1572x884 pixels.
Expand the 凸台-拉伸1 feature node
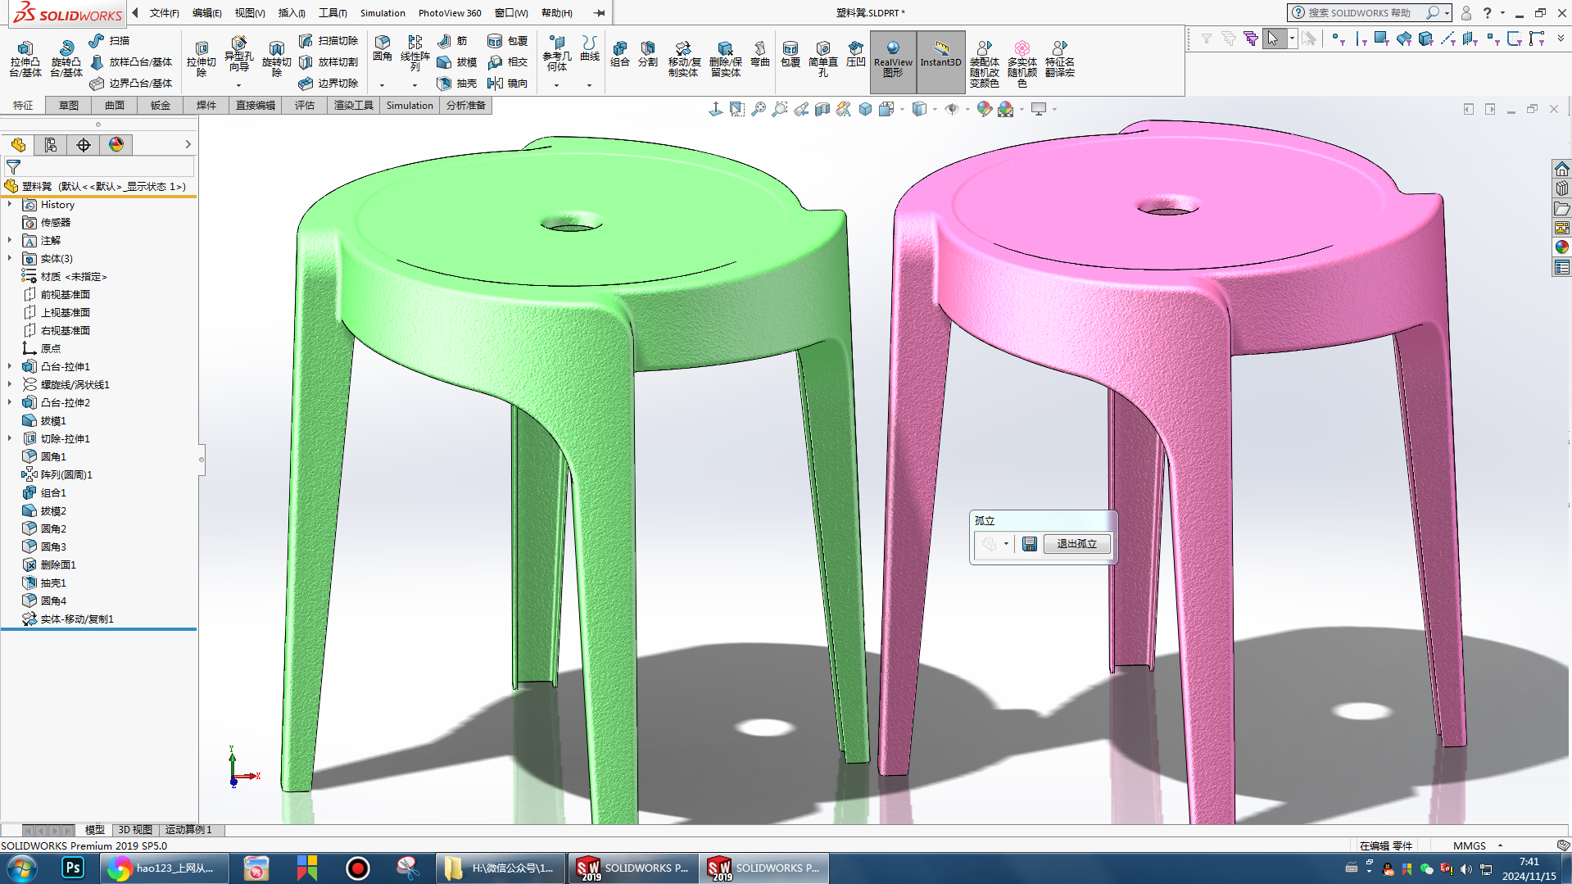tap(10, 367)
